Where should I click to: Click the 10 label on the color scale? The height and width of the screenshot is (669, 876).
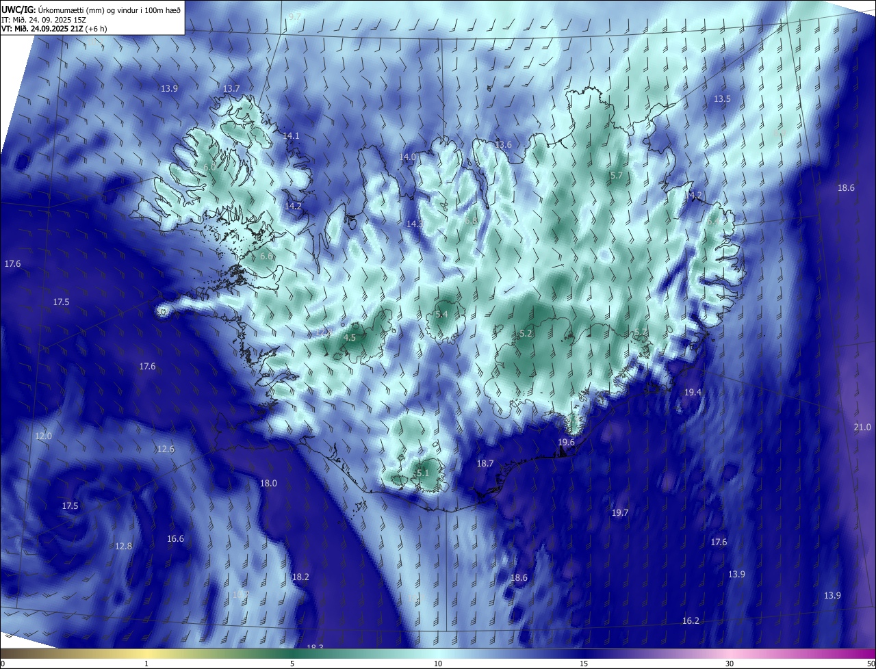point(438,664)
